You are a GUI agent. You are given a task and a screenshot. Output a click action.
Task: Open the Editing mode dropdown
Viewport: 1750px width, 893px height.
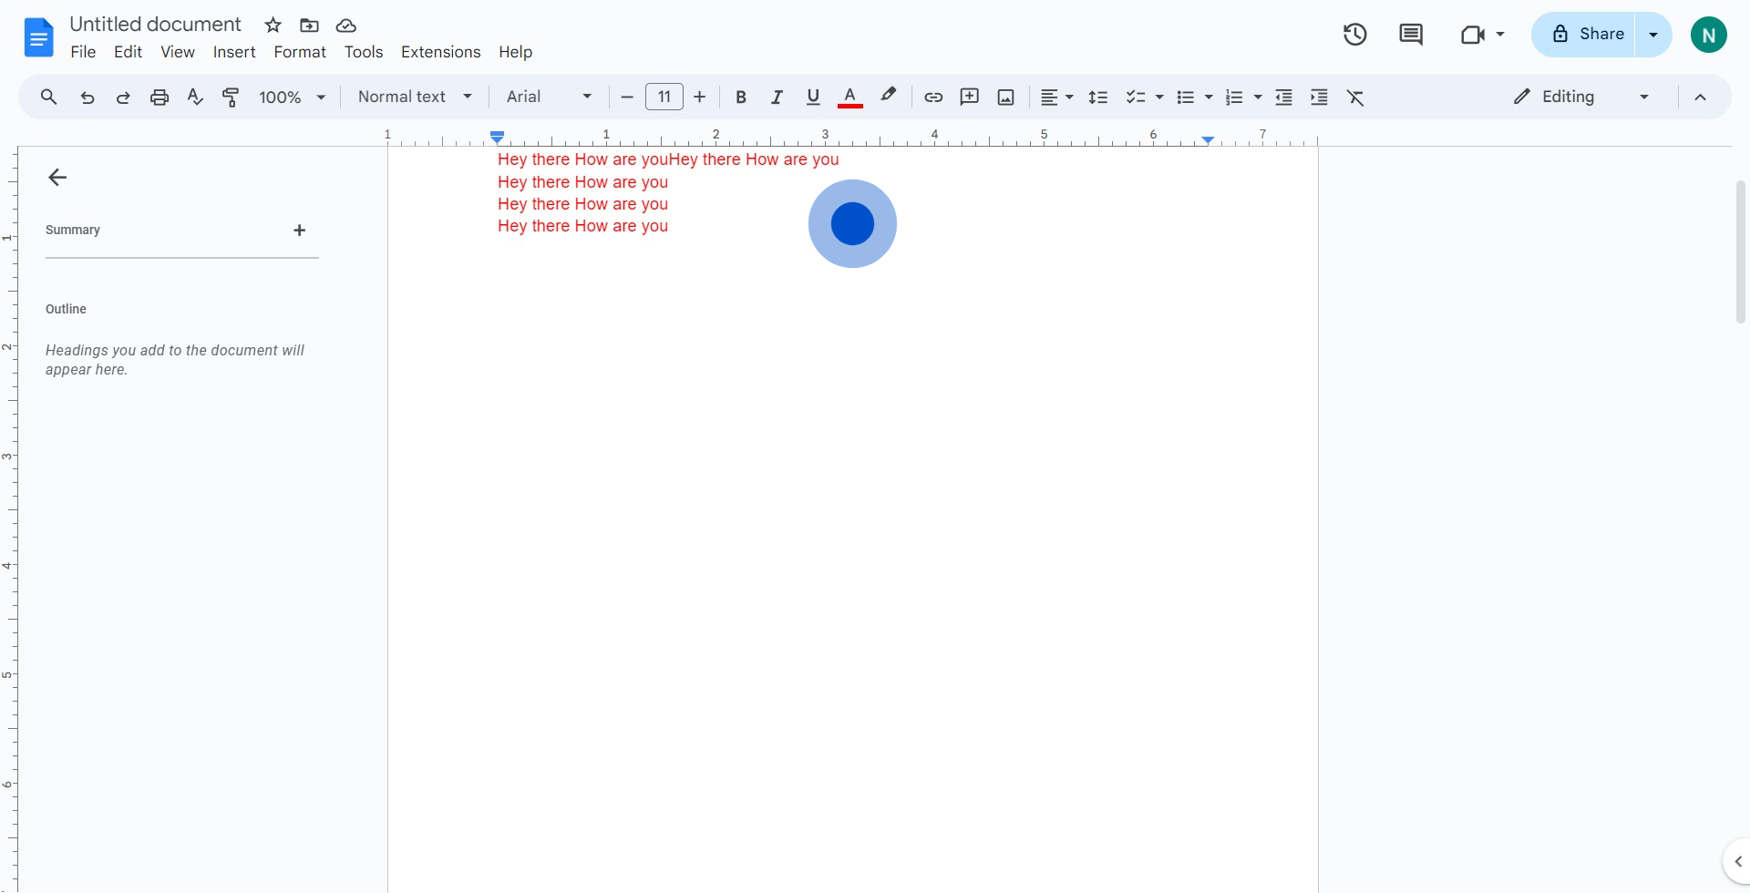pyautogui.click(x=1581, y=97)
